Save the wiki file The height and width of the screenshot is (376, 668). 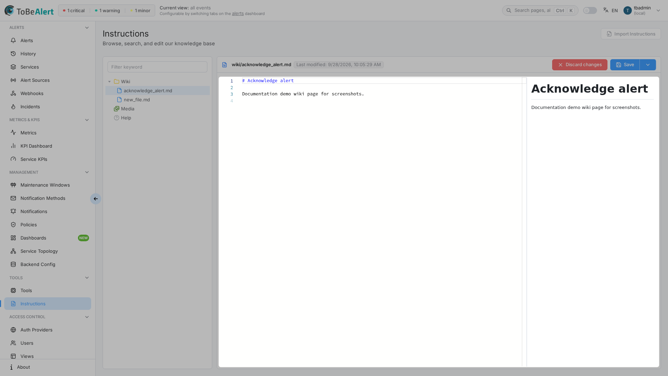coord(625,65)
